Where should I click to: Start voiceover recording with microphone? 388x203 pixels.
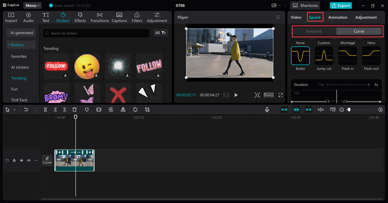[x=267, y=110]
